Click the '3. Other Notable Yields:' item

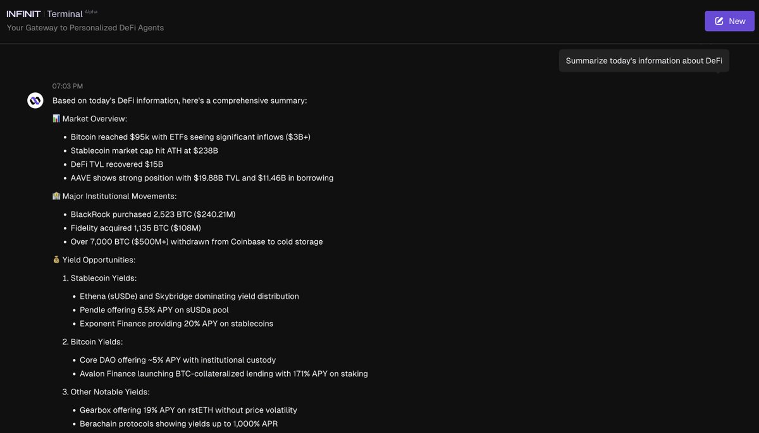click(106, 392)
